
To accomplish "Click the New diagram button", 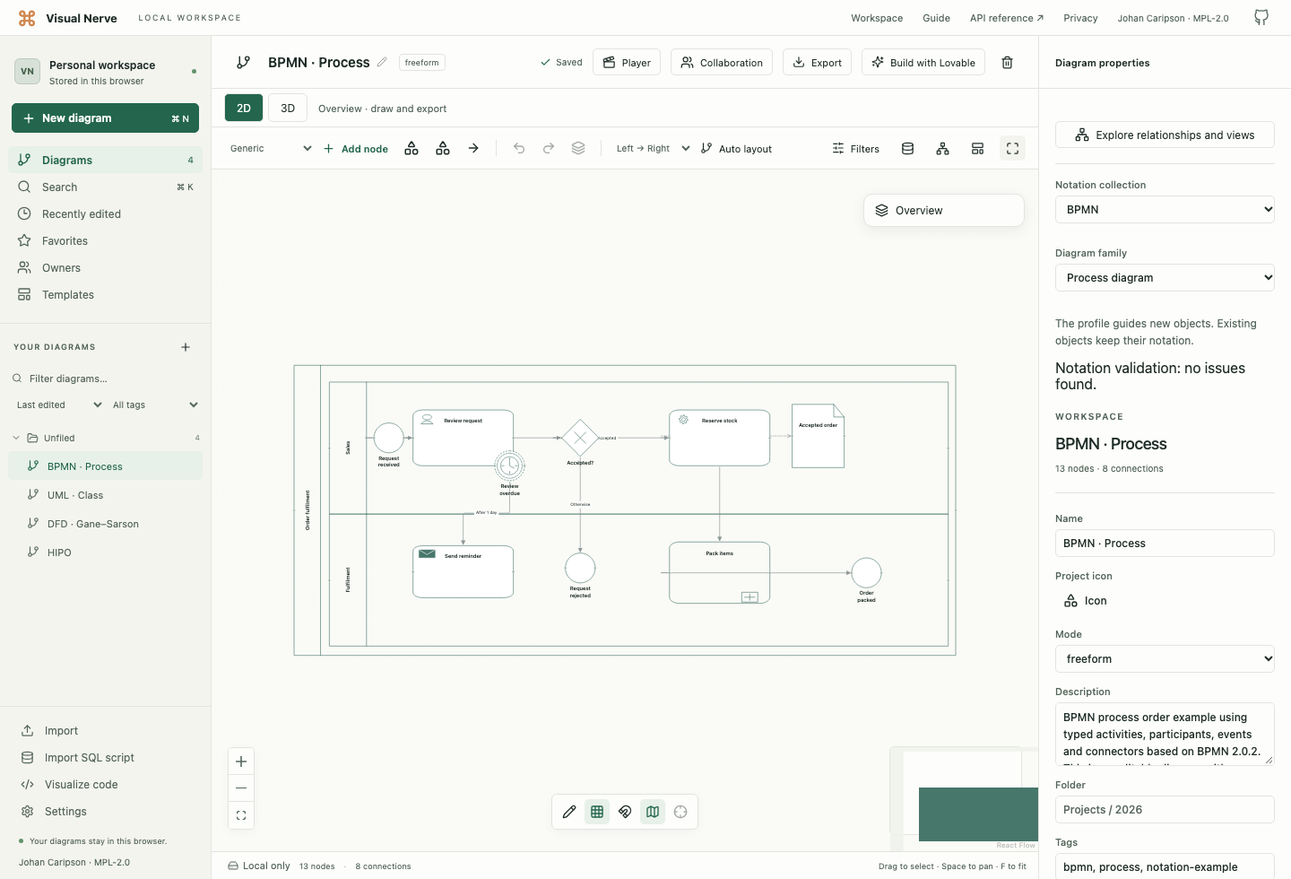I will coord(106,118).
